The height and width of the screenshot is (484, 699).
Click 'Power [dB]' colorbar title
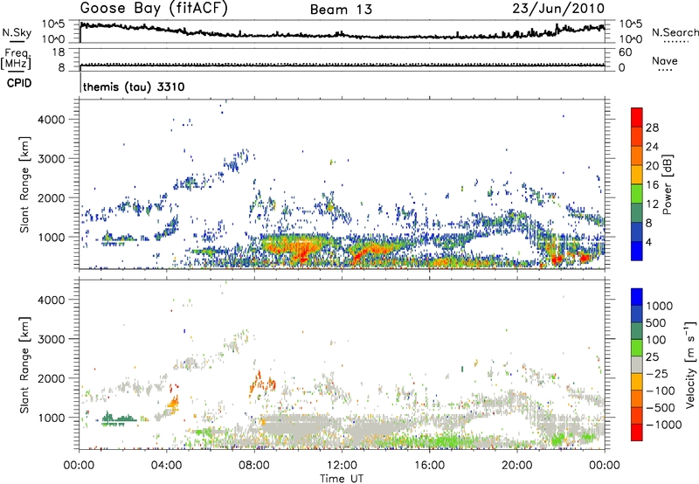pos(668,184)
